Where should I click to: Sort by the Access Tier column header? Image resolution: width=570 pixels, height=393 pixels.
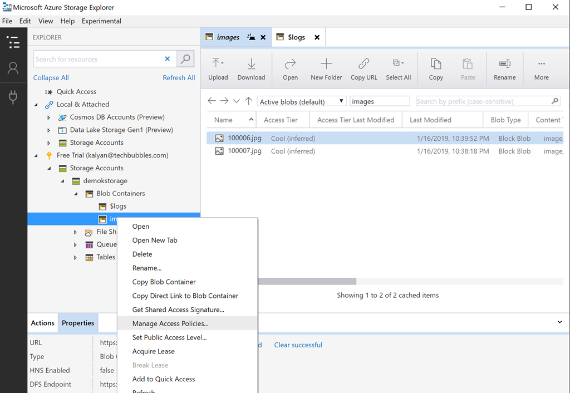tap(283, 120)
